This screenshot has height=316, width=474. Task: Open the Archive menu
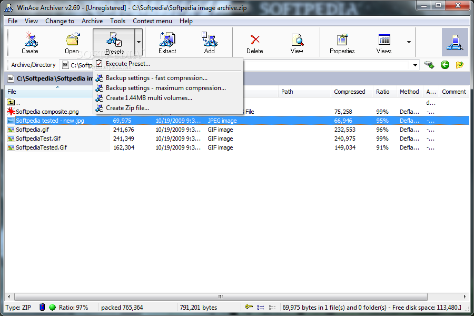pyautogui.click(x=92, y=21)
